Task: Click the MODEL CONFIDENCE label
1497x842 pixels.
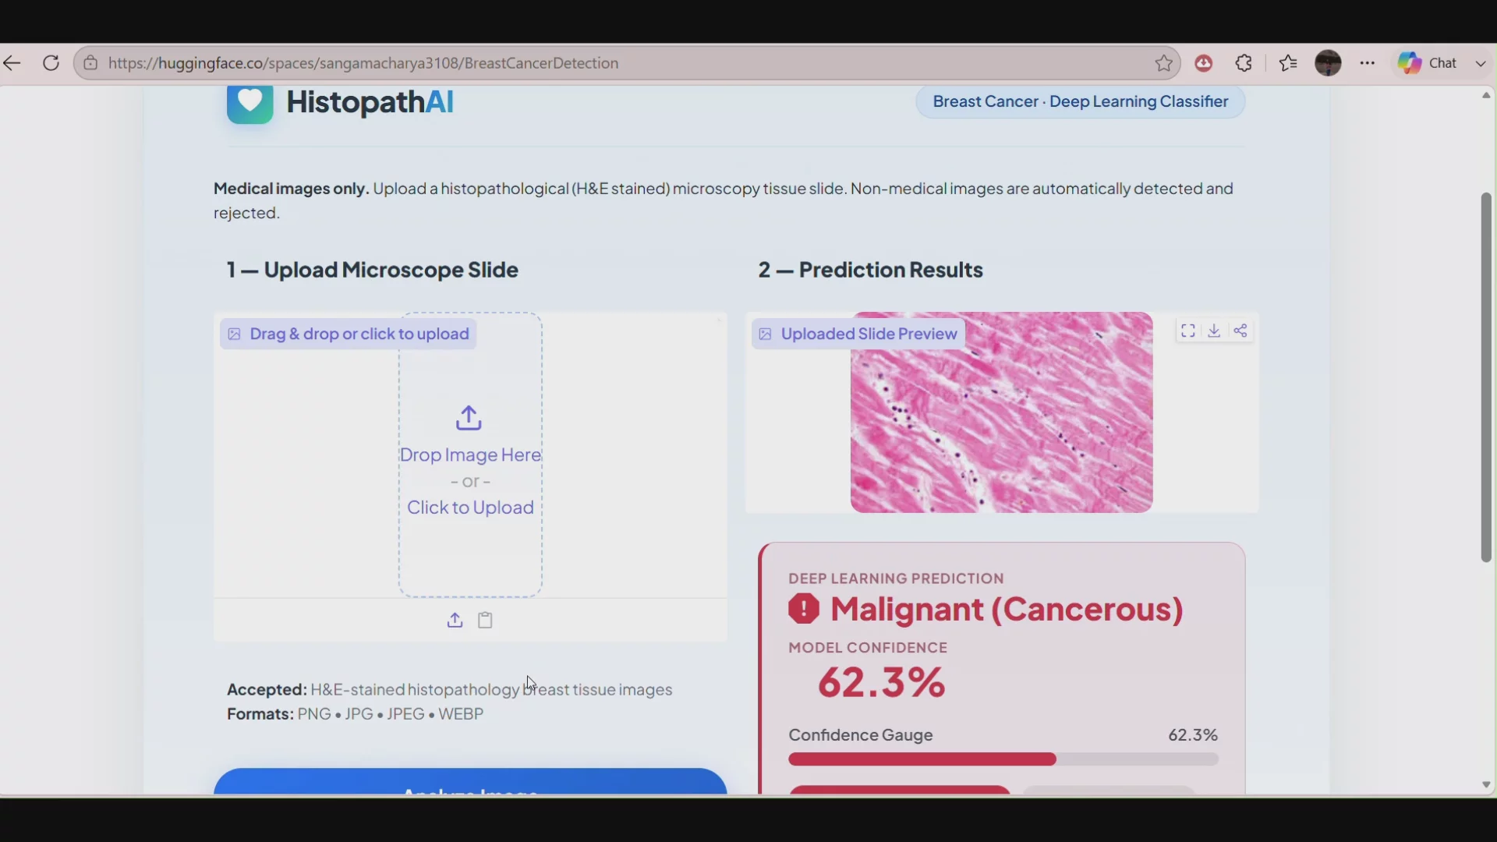Action: click(x=868, y=648)
